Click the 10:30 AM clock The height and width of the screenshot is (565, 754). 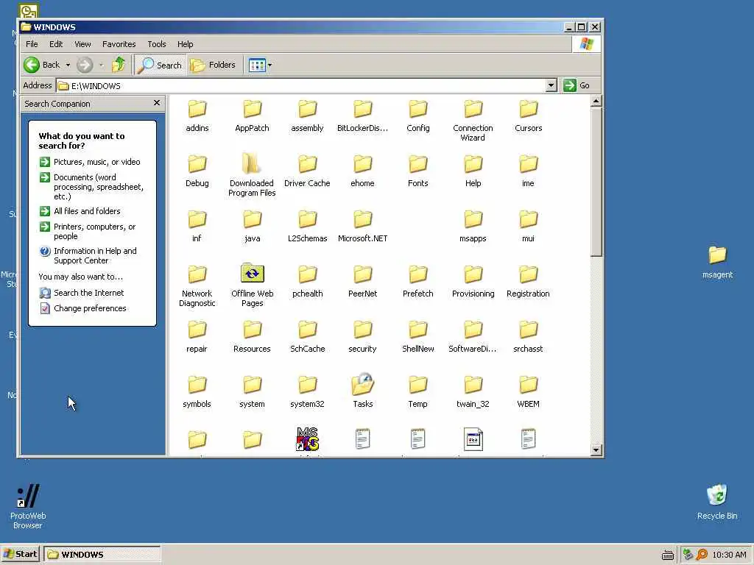tap(729, 555)
